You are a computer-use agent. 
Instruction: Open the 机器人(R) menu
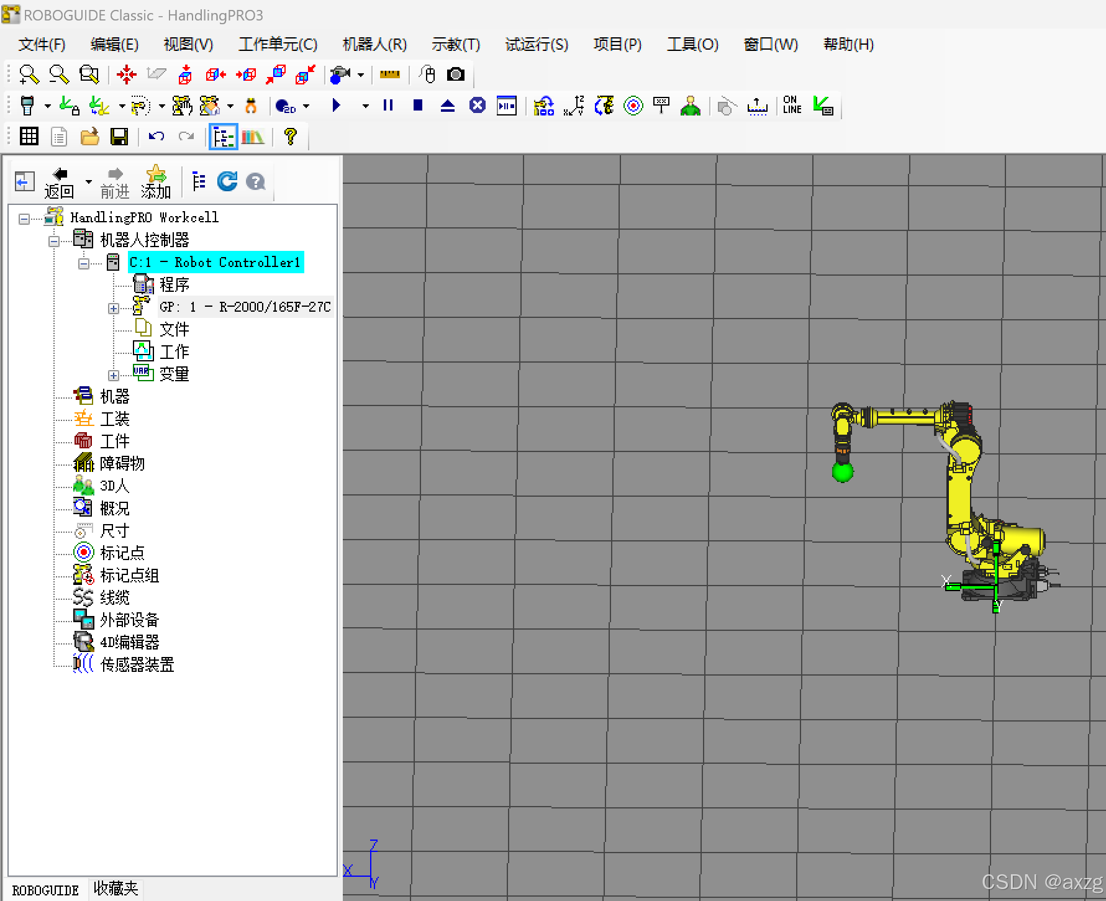[x=374, y=45]
